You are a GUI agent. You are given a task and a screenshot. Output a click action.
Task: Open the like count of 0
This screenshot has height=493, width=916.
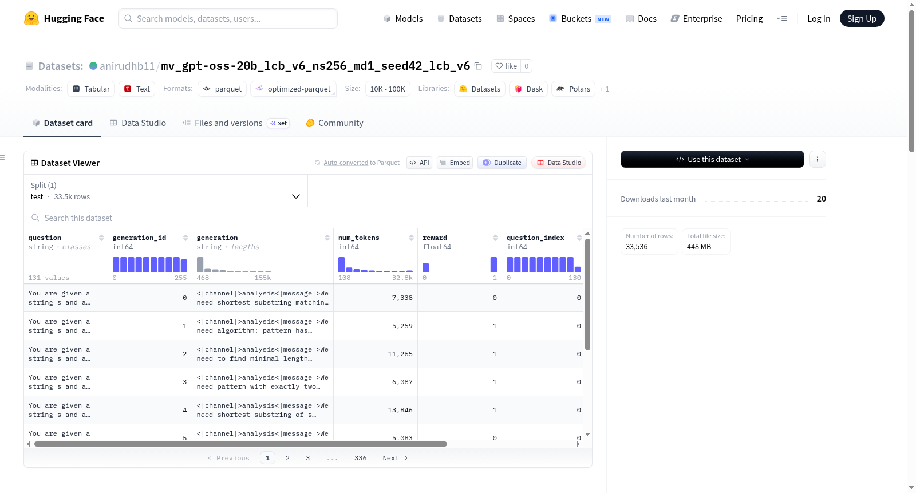(527, 66)
